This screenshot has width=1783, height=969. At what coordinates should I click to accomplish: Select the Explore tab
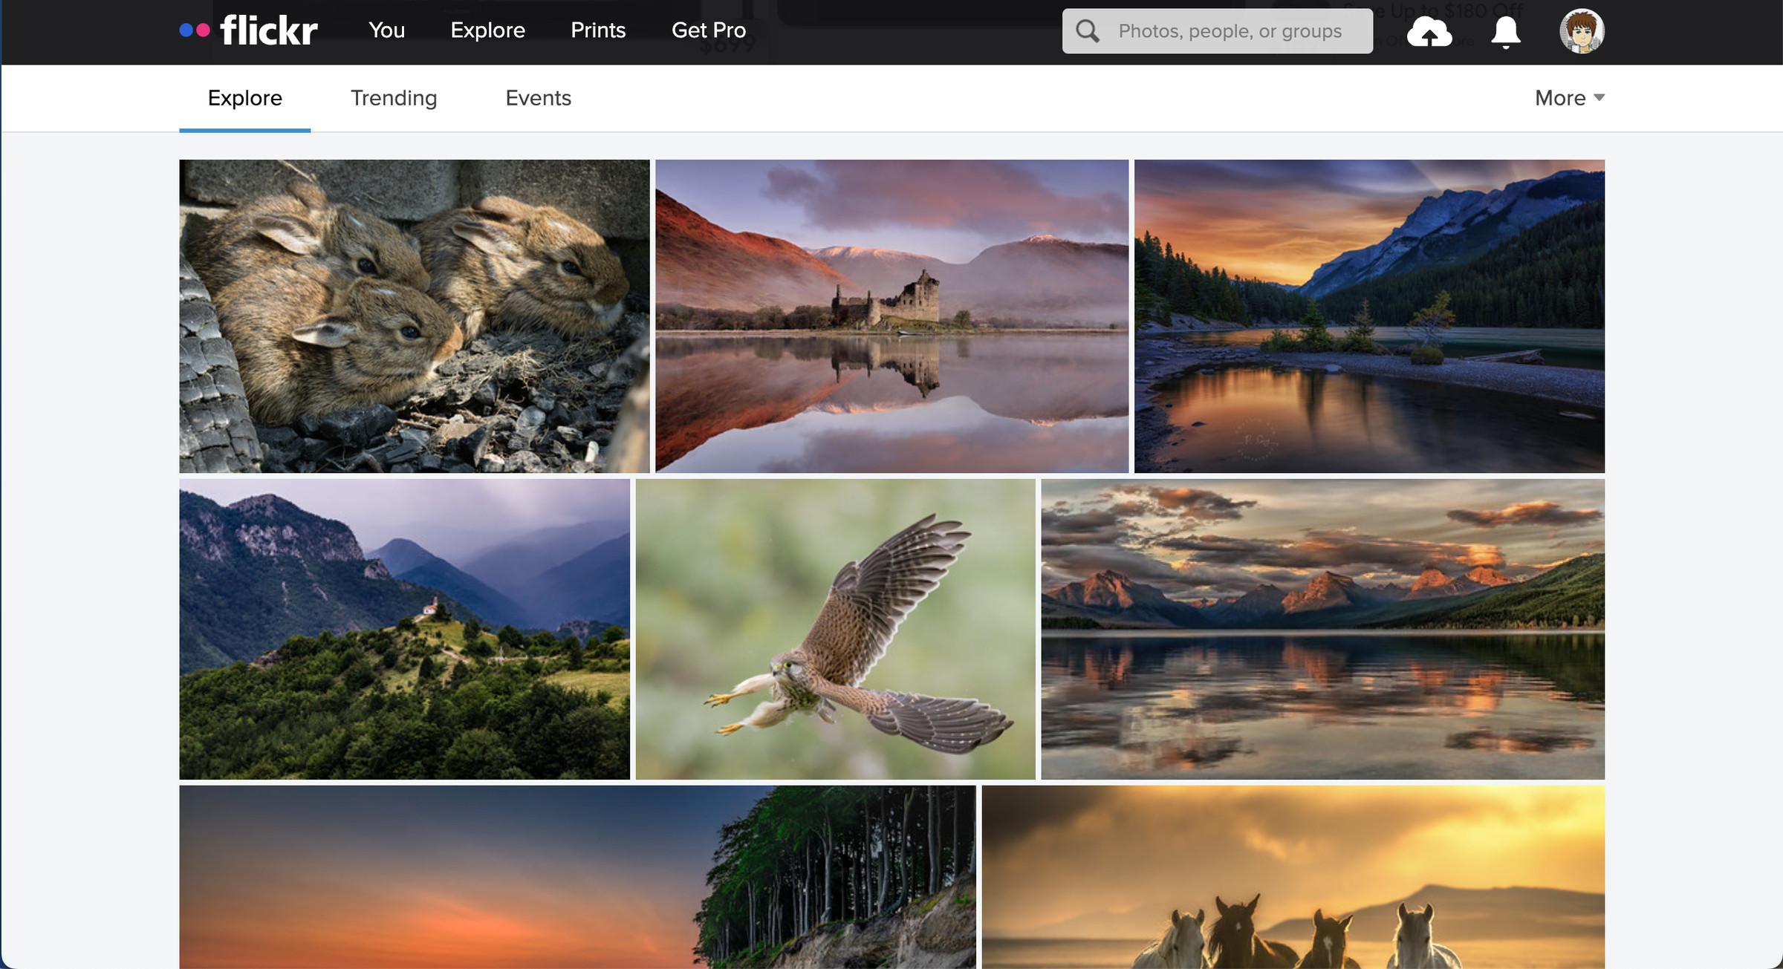click(244, 98)
